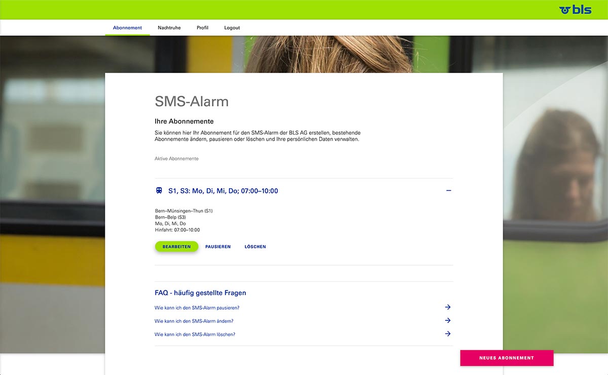Viewport: 608px width, 375px height.
Task: Switch to the Nachtruhe tab
Action: pyautogui.click(x=169, y=28)
